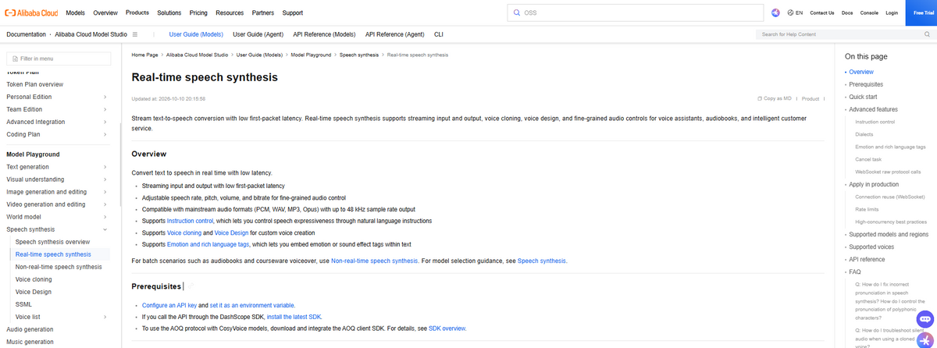Jump to Rate limits in On this page
Viewport: 937px width, 348px height.
point(868,209)
